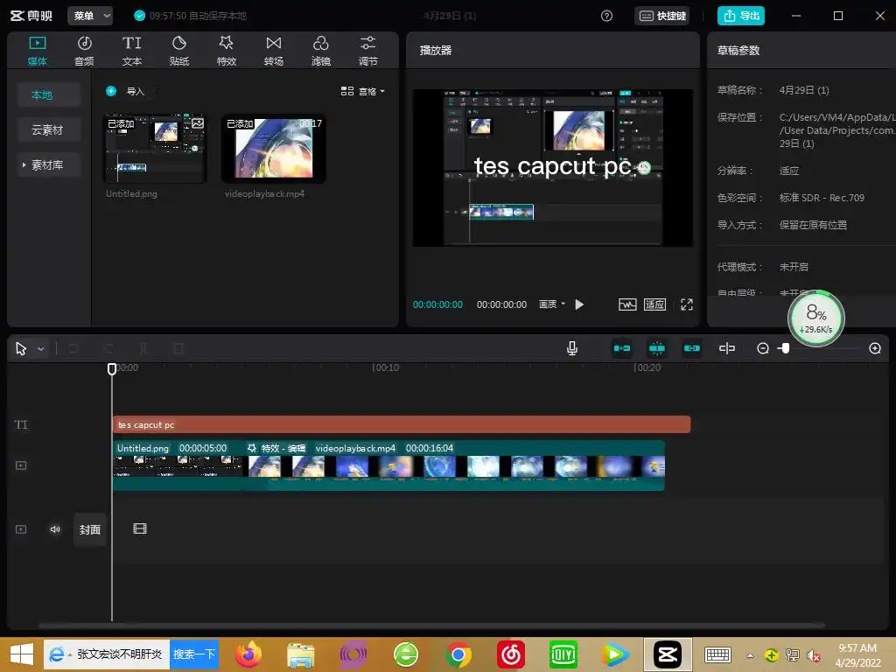
Task: Toggle main track magnet snapping
Action: 622,348
